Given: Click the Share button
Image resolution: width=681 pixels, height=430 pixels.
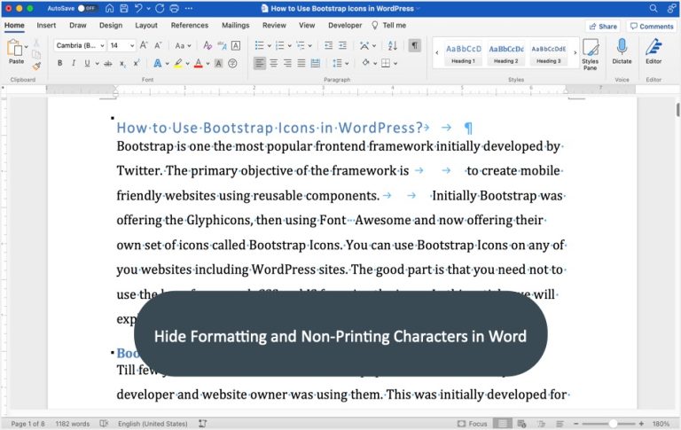Looking at the screenshot, I should click(x=603, y=27).
